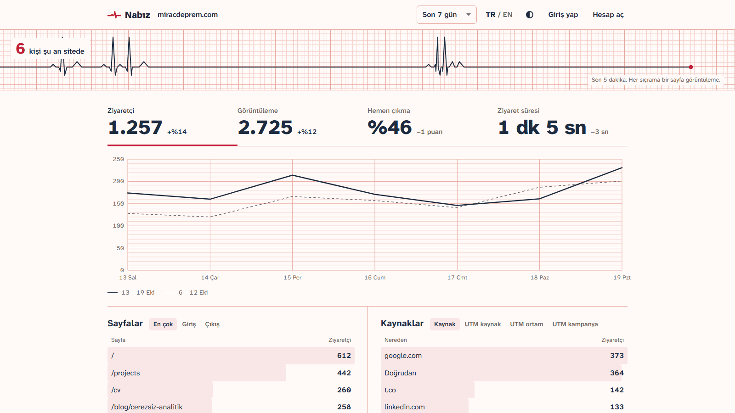Switch language to TR
The height and width of the screenshot is (413, 735).
491,15
